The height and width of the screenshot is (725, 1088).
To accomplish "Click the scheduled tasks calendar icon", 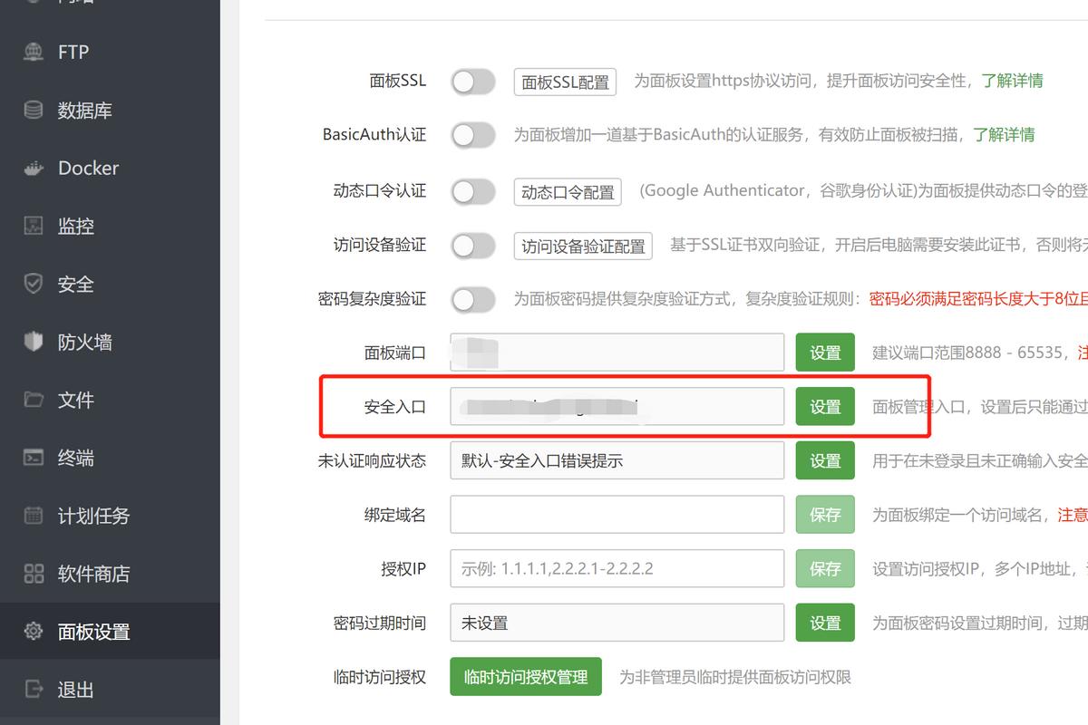I will coord(34,516).
